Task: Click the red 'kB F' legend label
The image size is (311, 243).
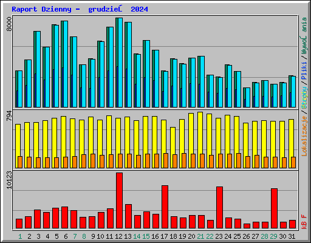Action: [x=304, y=222]
